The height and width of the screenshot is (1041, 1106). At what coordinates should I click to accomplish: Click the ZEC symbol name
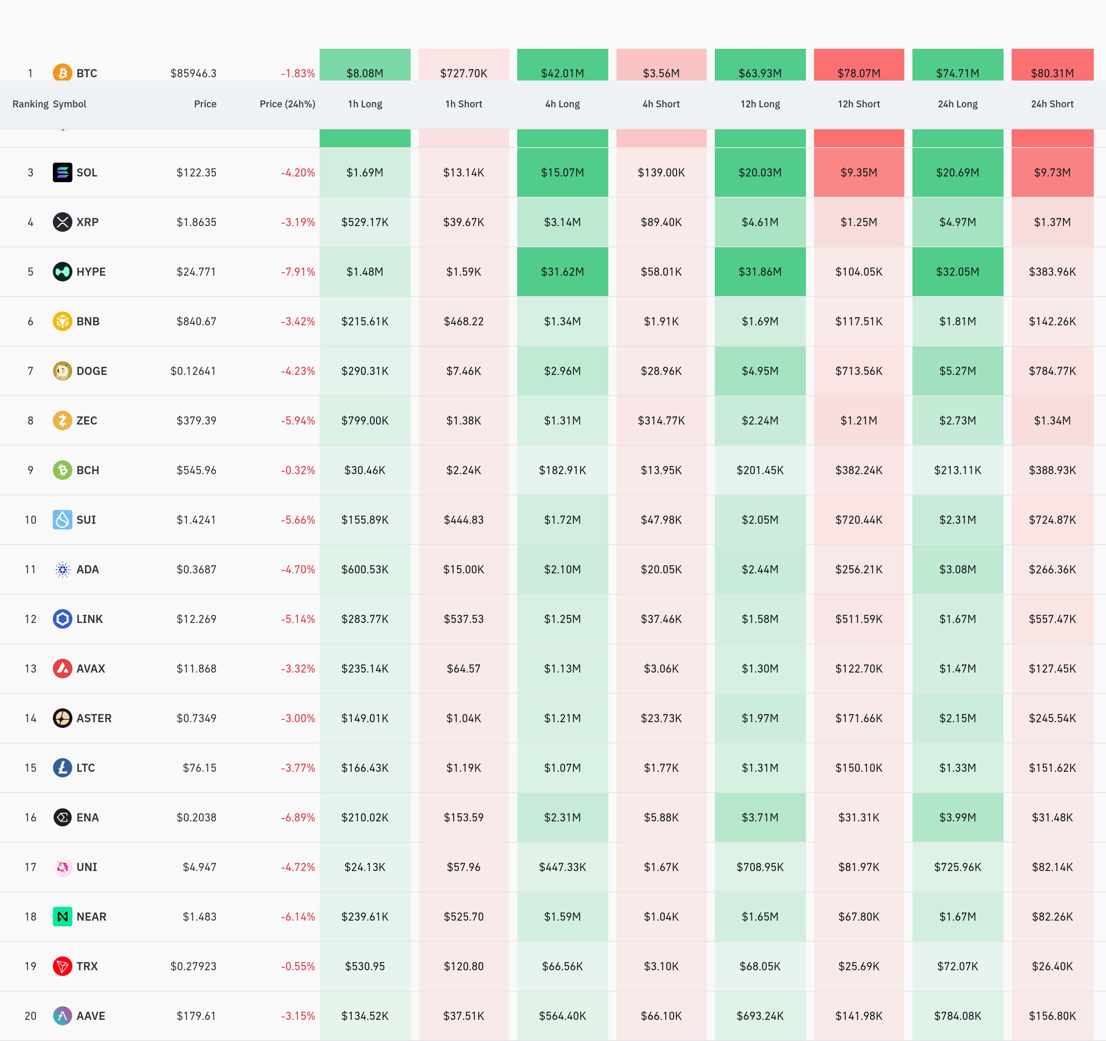(87, 420)
